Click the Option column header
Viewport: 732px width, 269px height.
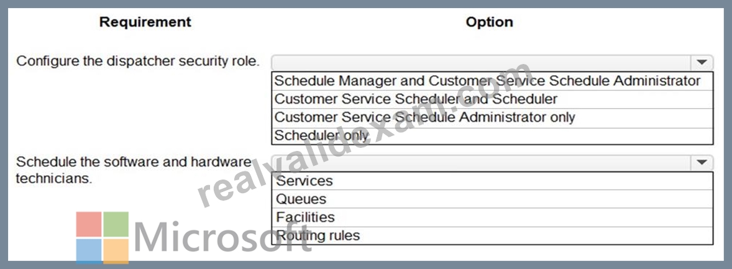(x=489, y=22)
